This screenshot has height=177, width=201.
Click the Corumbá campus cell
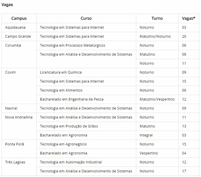[x=13, y=45]
